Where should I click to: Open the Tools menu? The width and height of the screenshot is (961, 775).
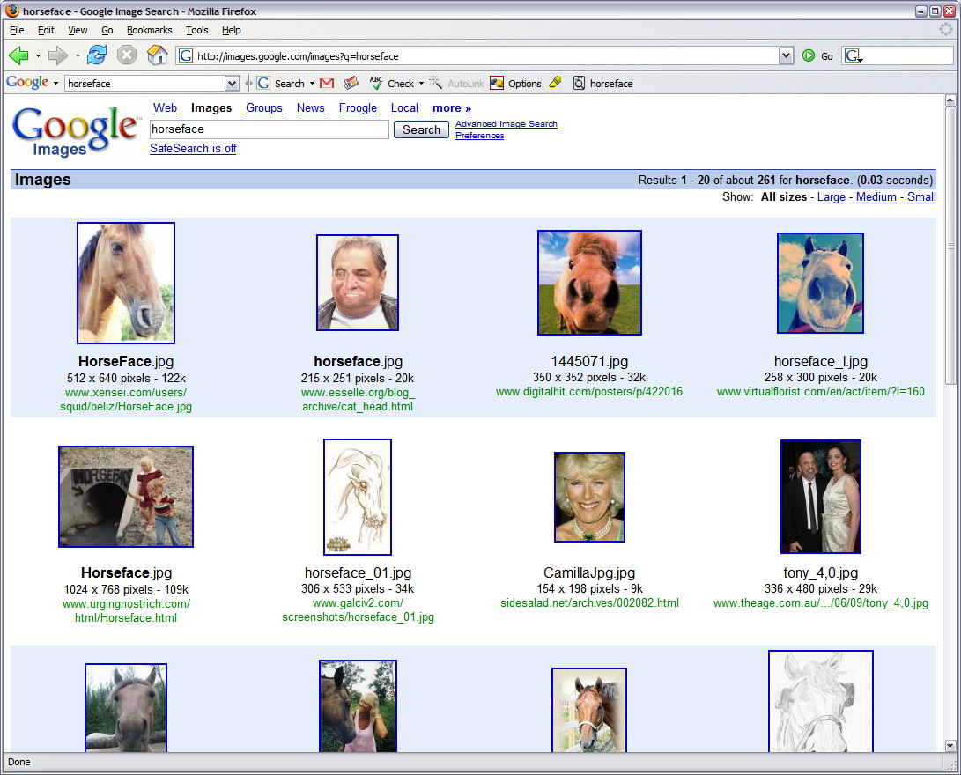(196, 30)
